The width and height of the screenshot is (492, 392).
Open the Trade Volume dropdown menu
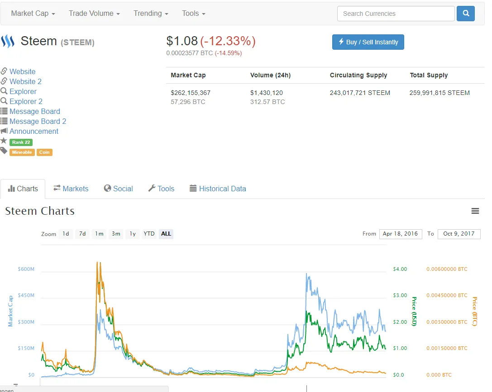pyautogui.click(x=94, y=14)
